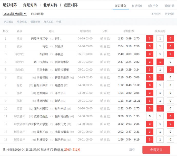Open 本月对阵 link

point(156,14)
